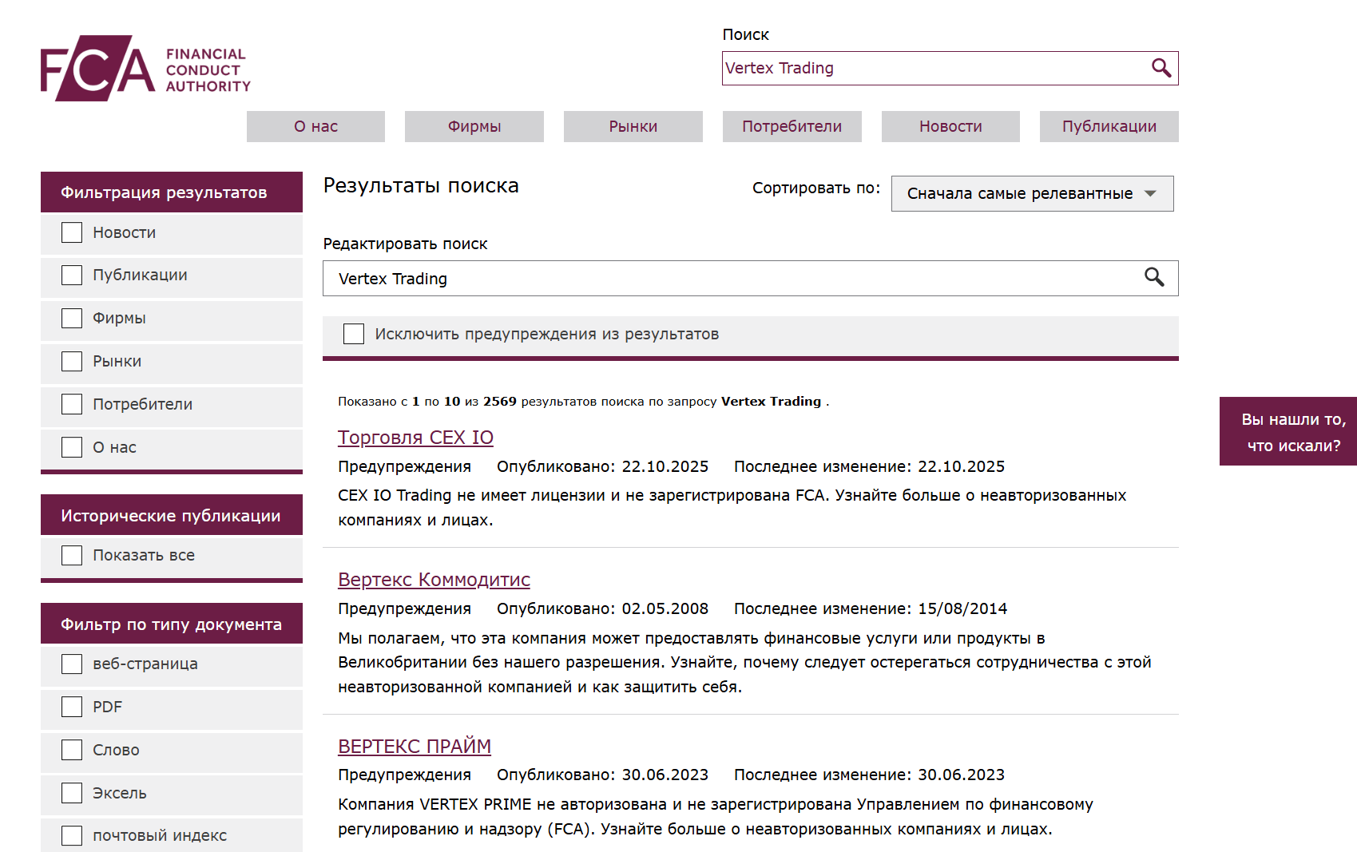
Task: Click into the top Поиск input field
Action: pyautogui.click(x=930, y=69)
